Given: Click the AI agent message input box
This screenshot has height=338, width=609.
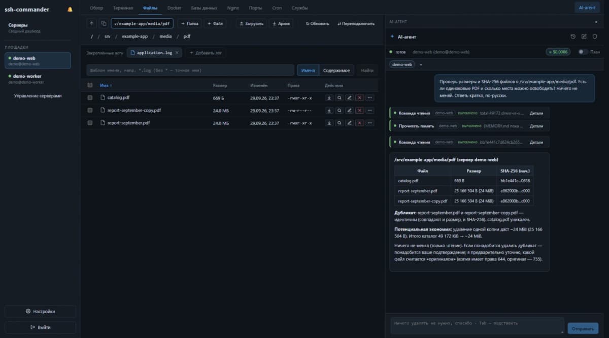Looking at the screenshot, I should pyautogui.click(x=477, y=325).
